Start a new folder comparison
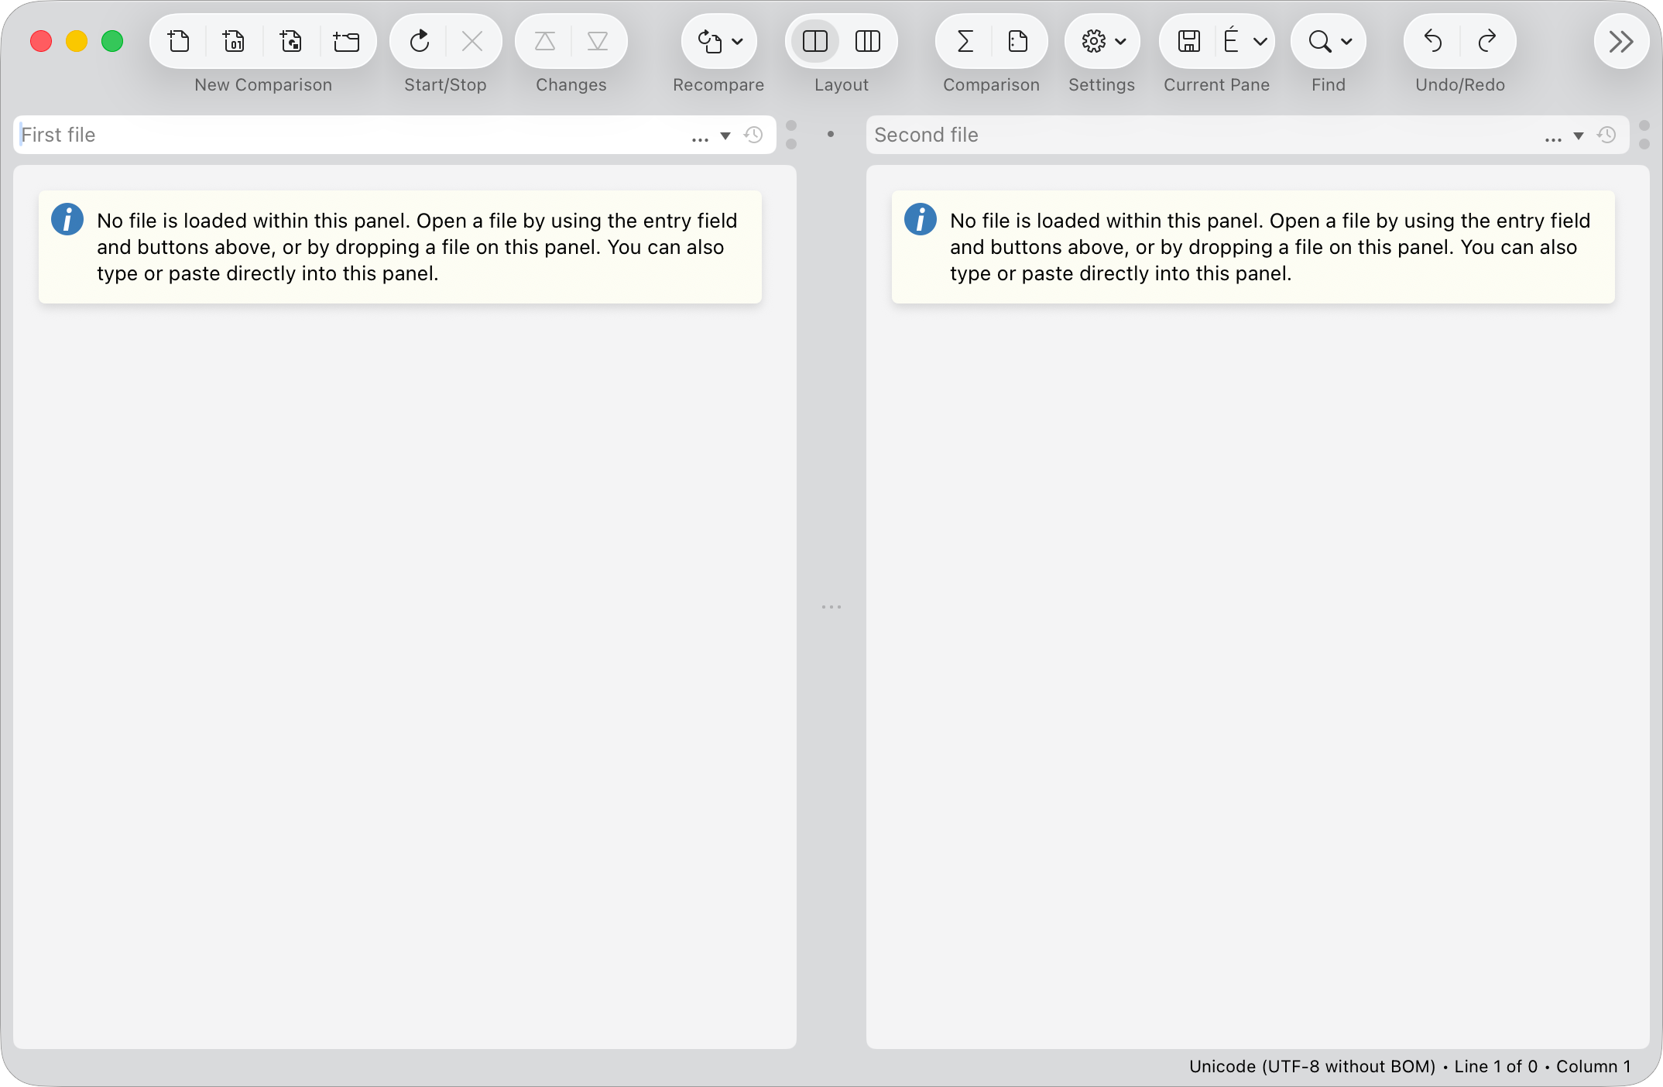Screen dimensions: 1663x1087 pyautogui.click(x=347, y=41)
